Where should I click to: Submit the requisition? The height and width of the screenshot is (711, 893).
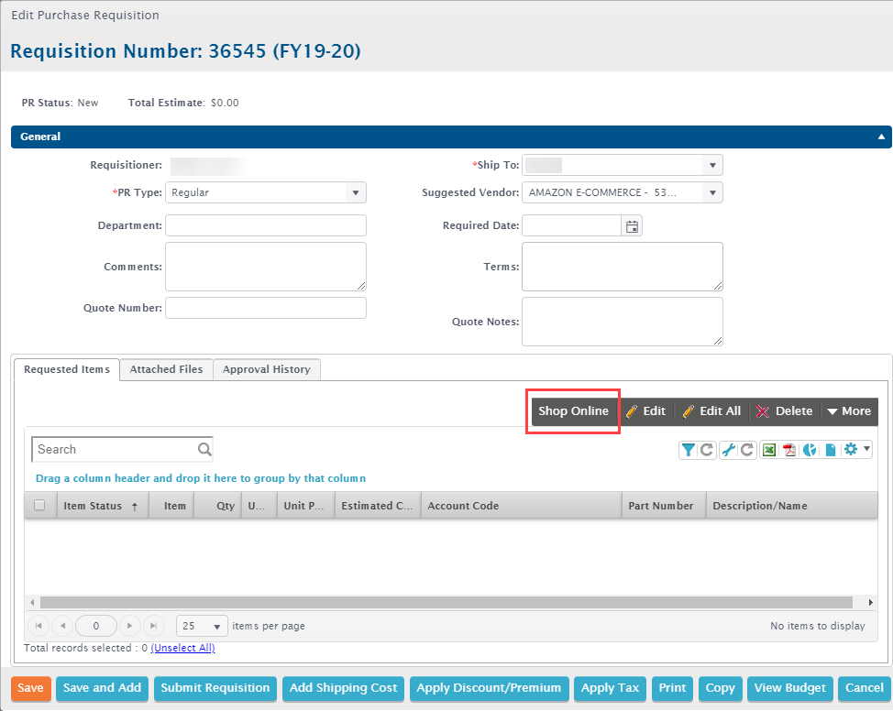pos(215,688)
